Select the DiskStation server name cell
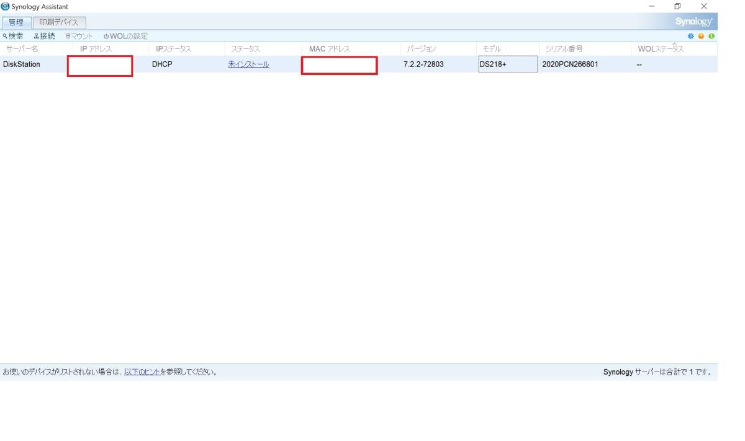The height and width of the screenshot is (441, 745). click(x=22, y=64)
